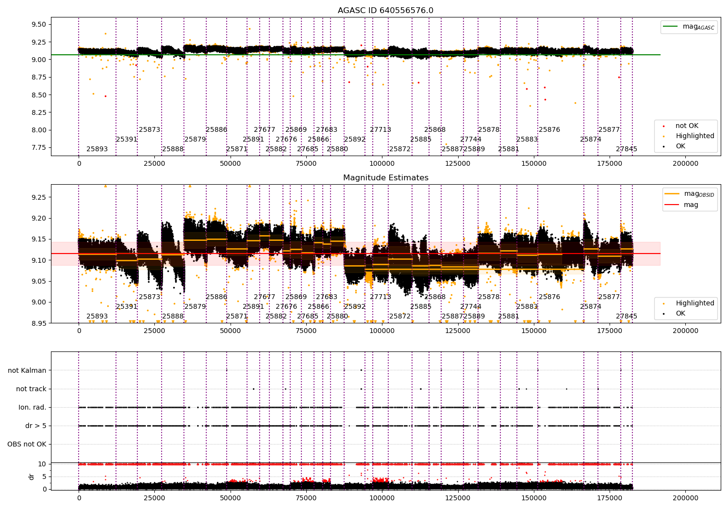
Task: Click the '9.15' y-axis tick in middle panel
Action: (39, 239)
